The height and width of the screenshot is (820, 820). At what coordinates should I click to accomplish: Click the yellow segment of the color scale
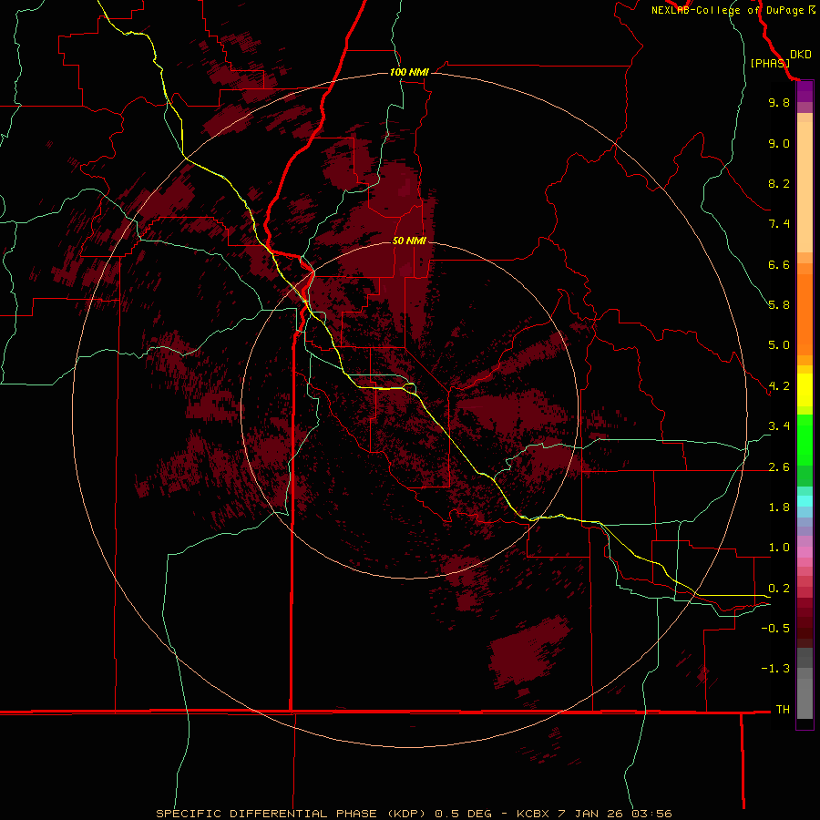pyautogui.click(x=805, y=390)
